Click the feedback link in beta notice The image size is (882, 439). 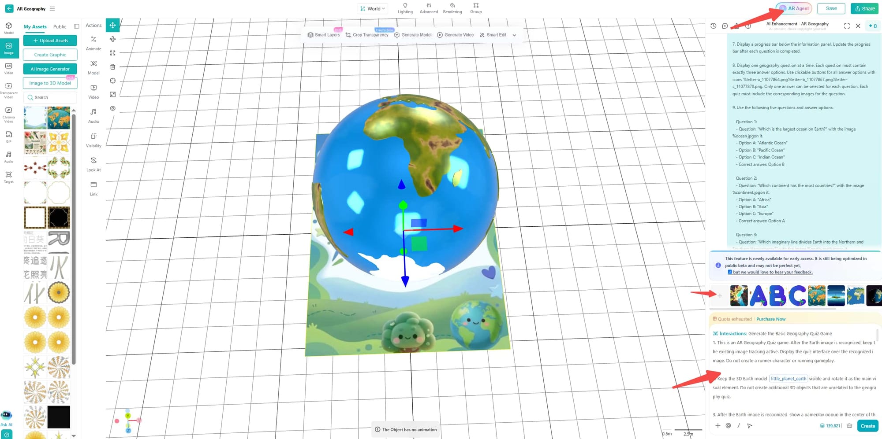click(772, 272)
